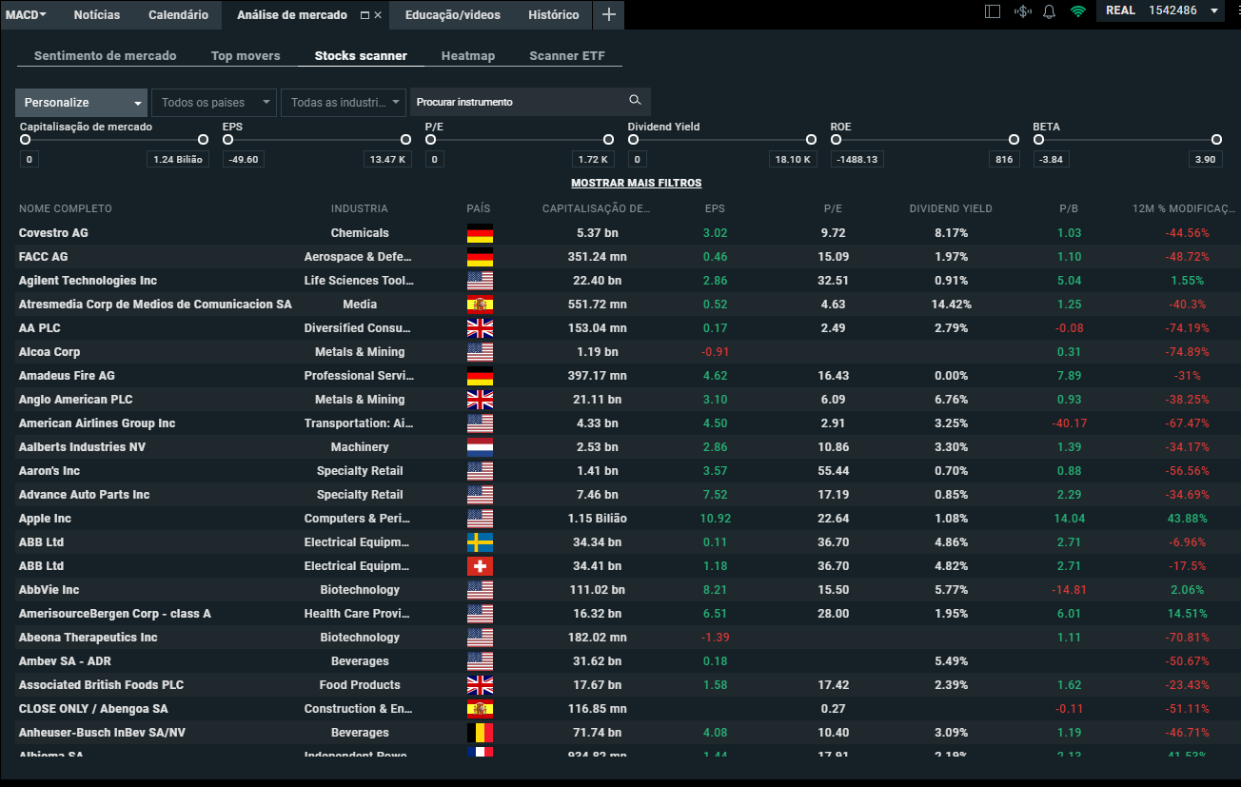Switch to the Notícias tab
This screenshot has height=787, width=1241.
[x=97, y=14]
